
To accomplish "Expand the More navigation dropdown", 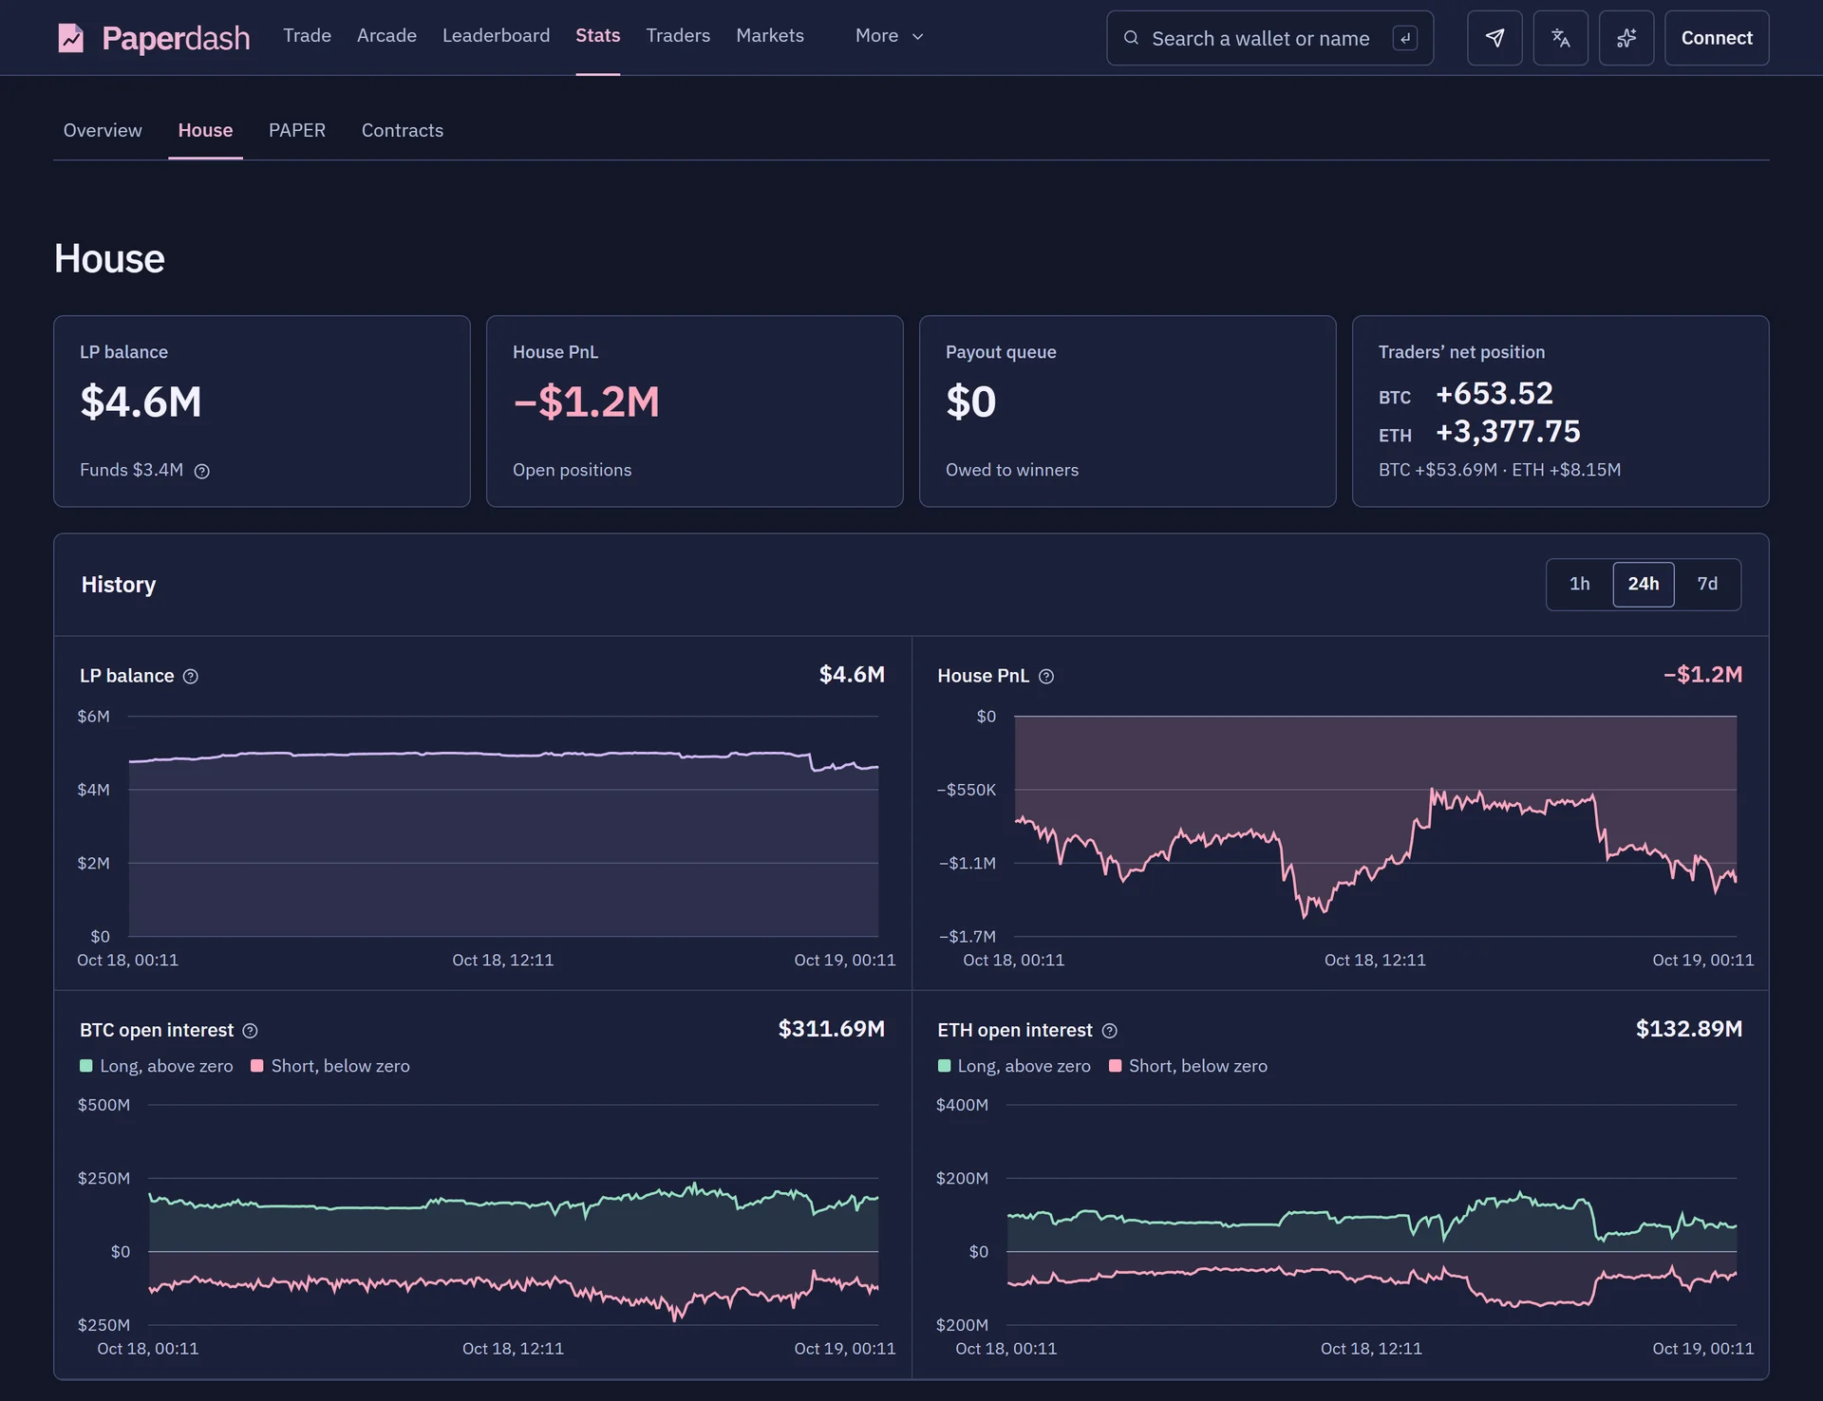I will pos(889,36).
